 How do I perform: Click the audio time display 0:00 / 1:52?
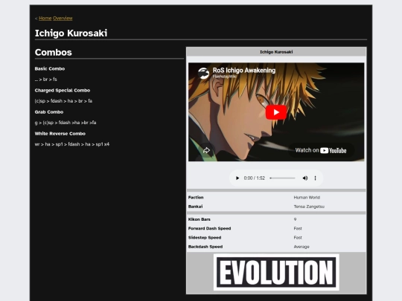point(254,178)
